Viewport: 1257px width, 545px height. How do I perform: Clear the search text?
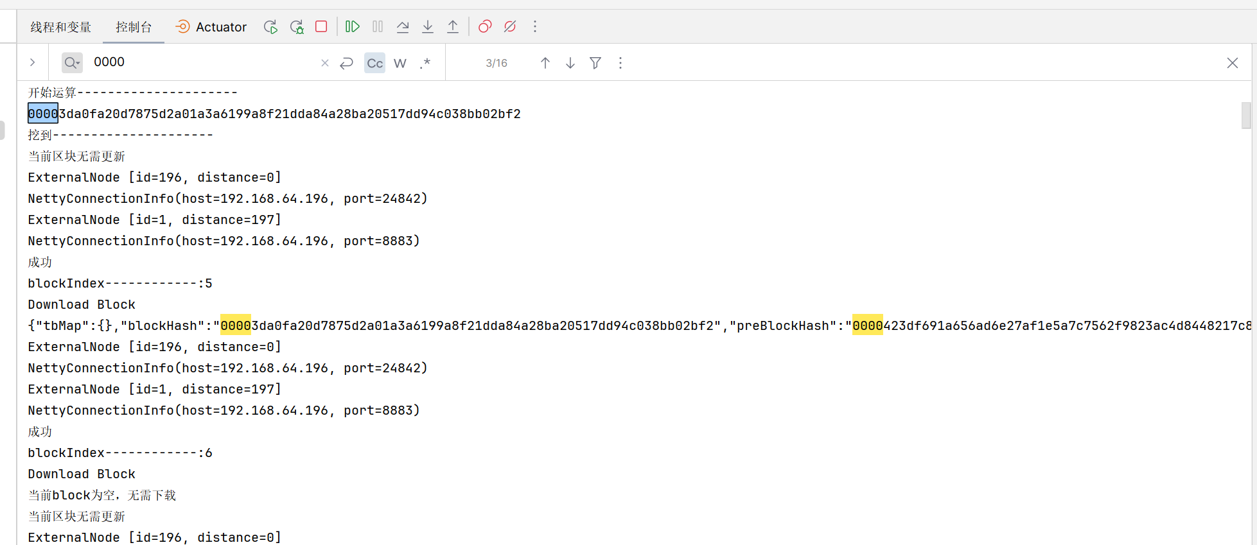pyautogui.click(x=325, y=63)
